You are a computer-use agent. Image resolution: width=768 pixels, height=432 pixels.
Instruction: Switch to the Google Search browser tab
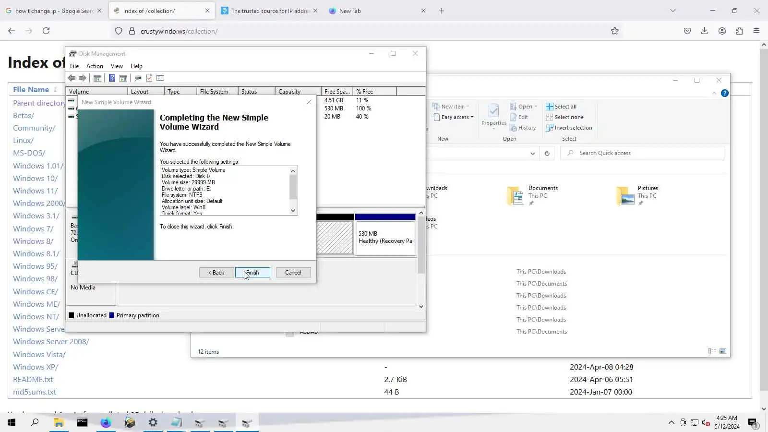tap(53, 11)
